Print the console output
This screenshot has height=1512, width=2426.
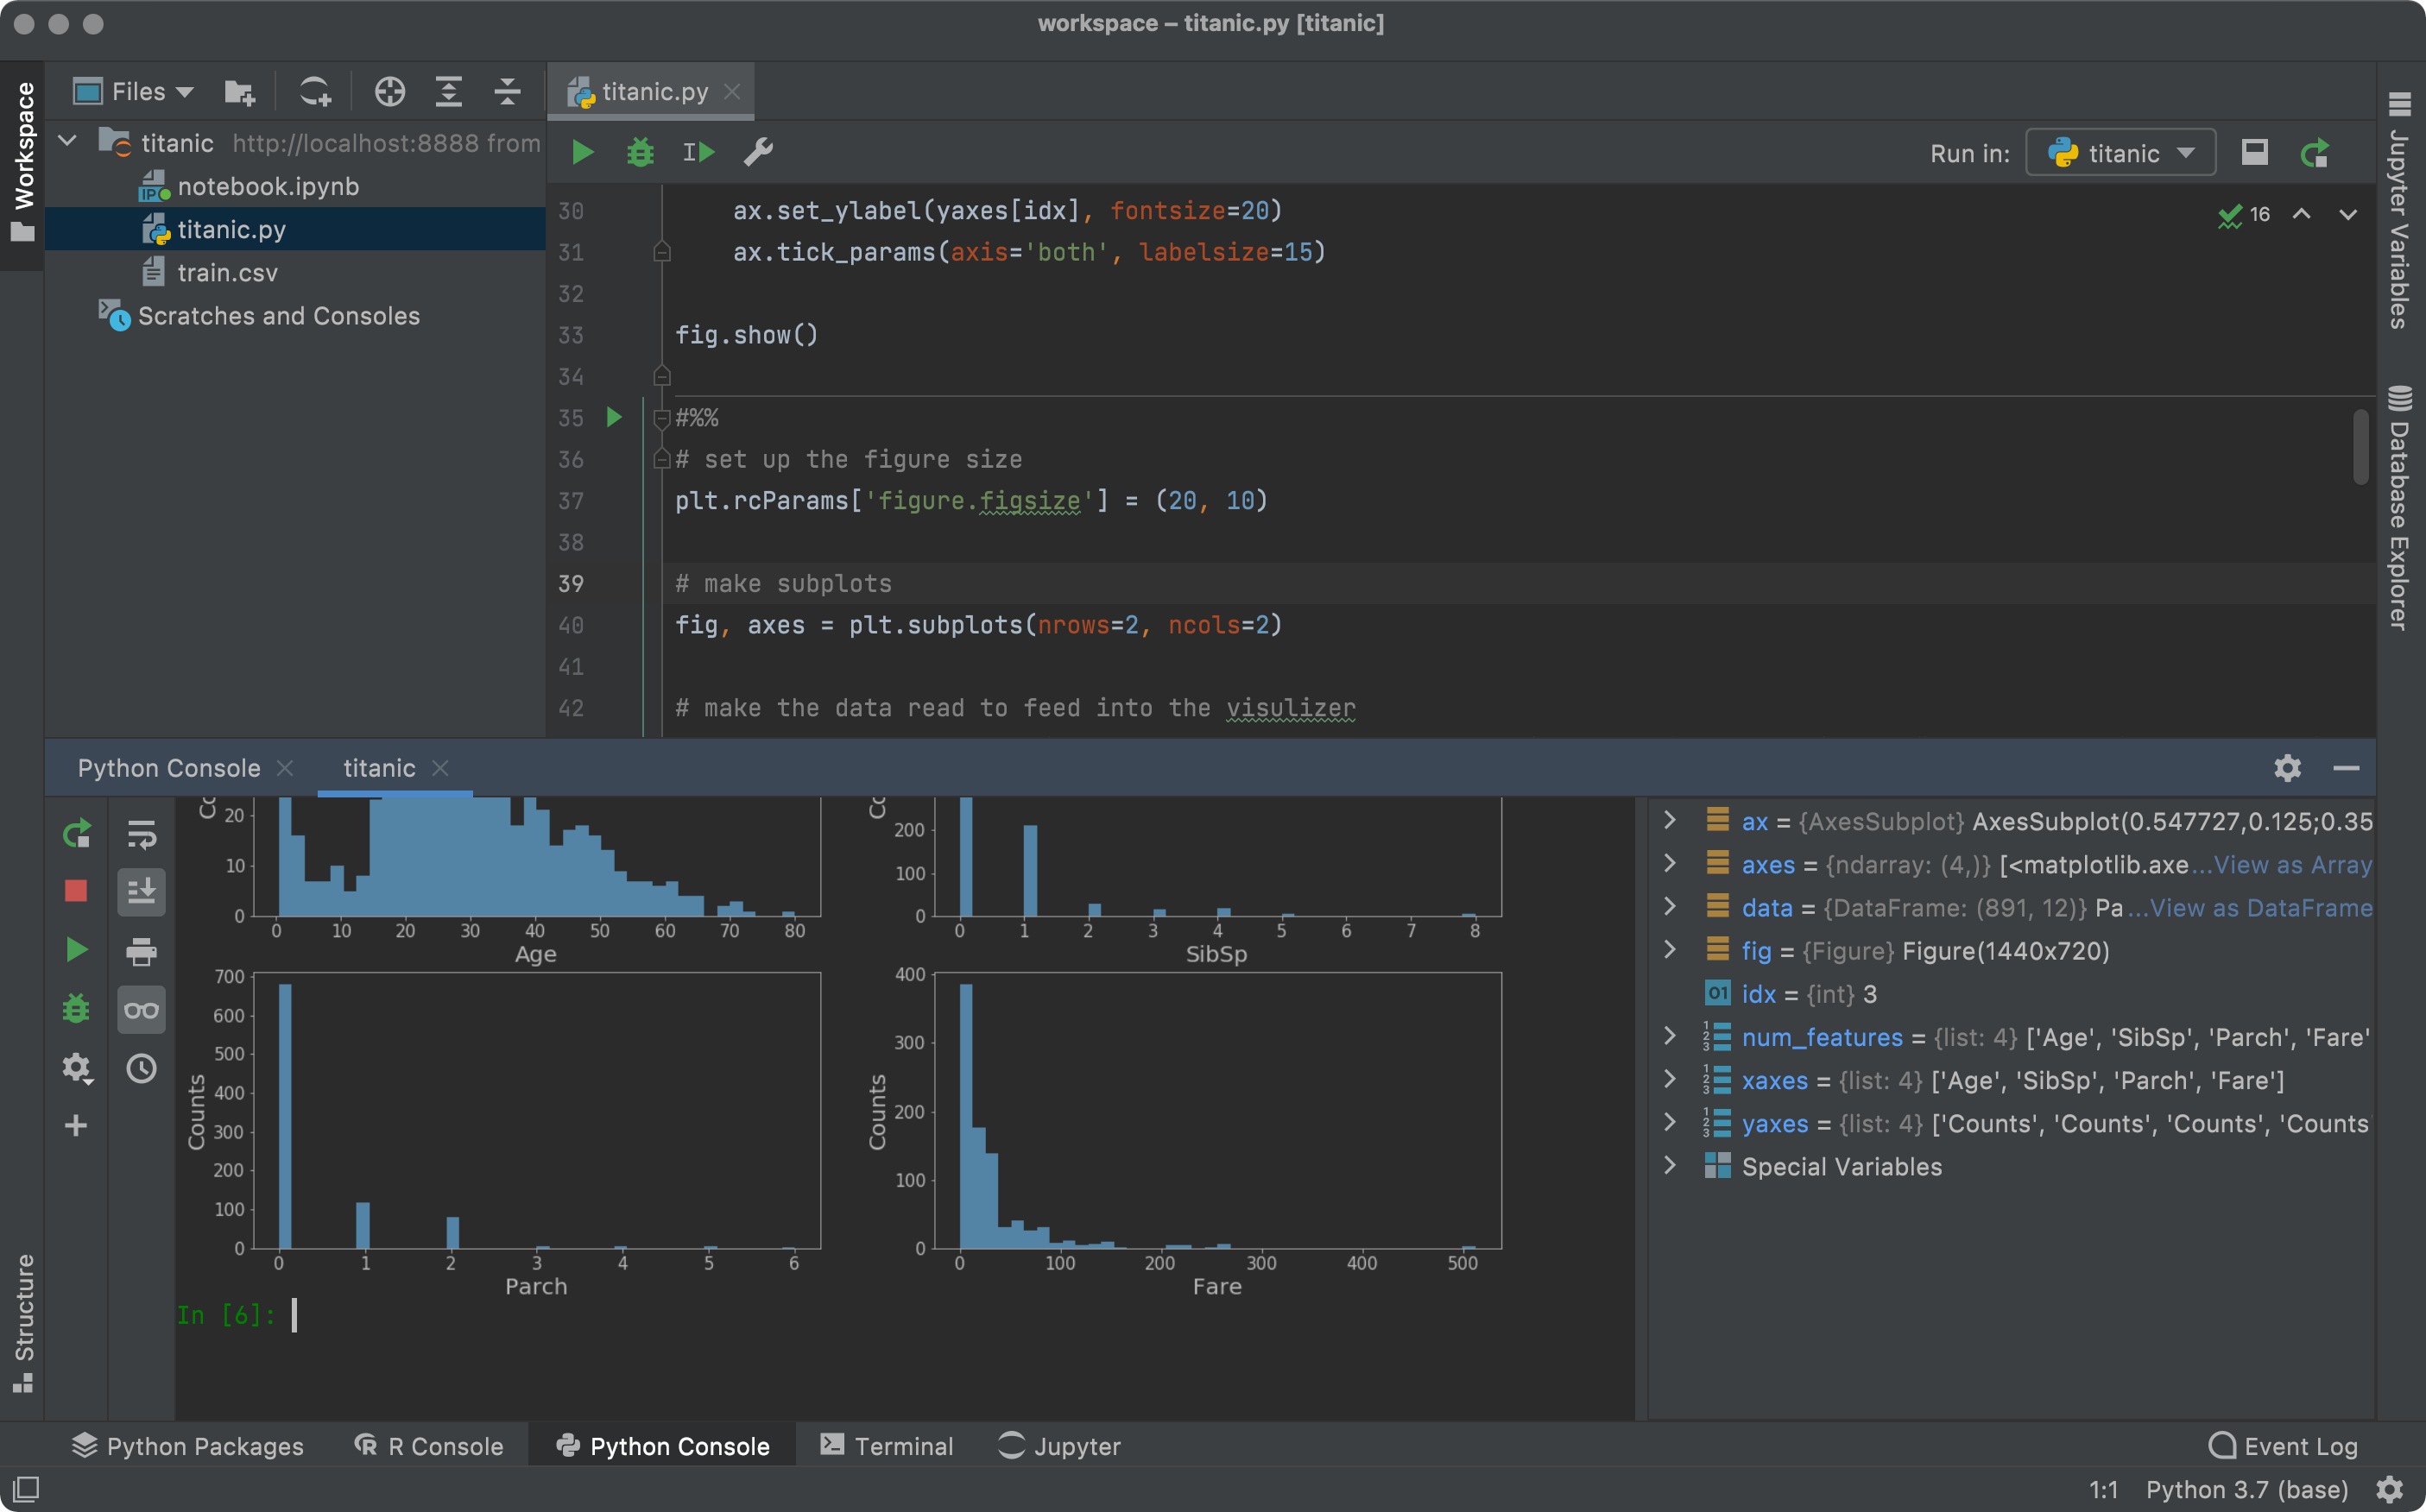click(141, 951)
